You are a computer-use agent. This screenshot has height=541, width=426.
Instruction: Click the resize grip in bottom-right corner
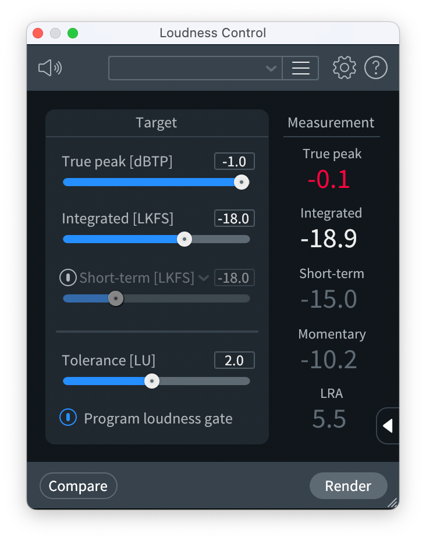pyautogui.click(x=392, y=502)
